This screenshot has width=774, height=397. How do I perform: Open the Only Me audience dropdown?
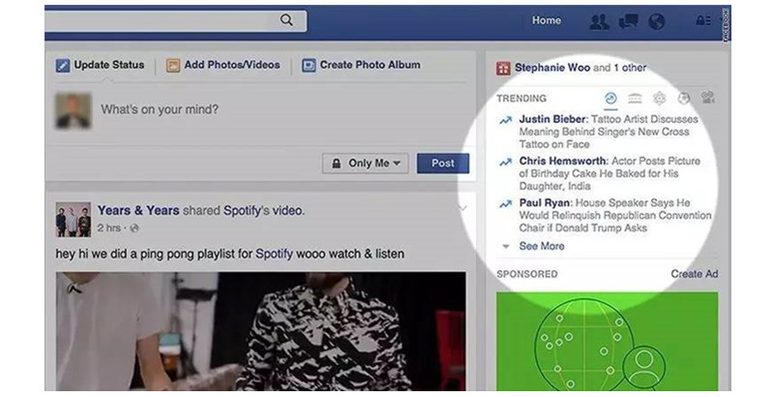pos(366,164)
